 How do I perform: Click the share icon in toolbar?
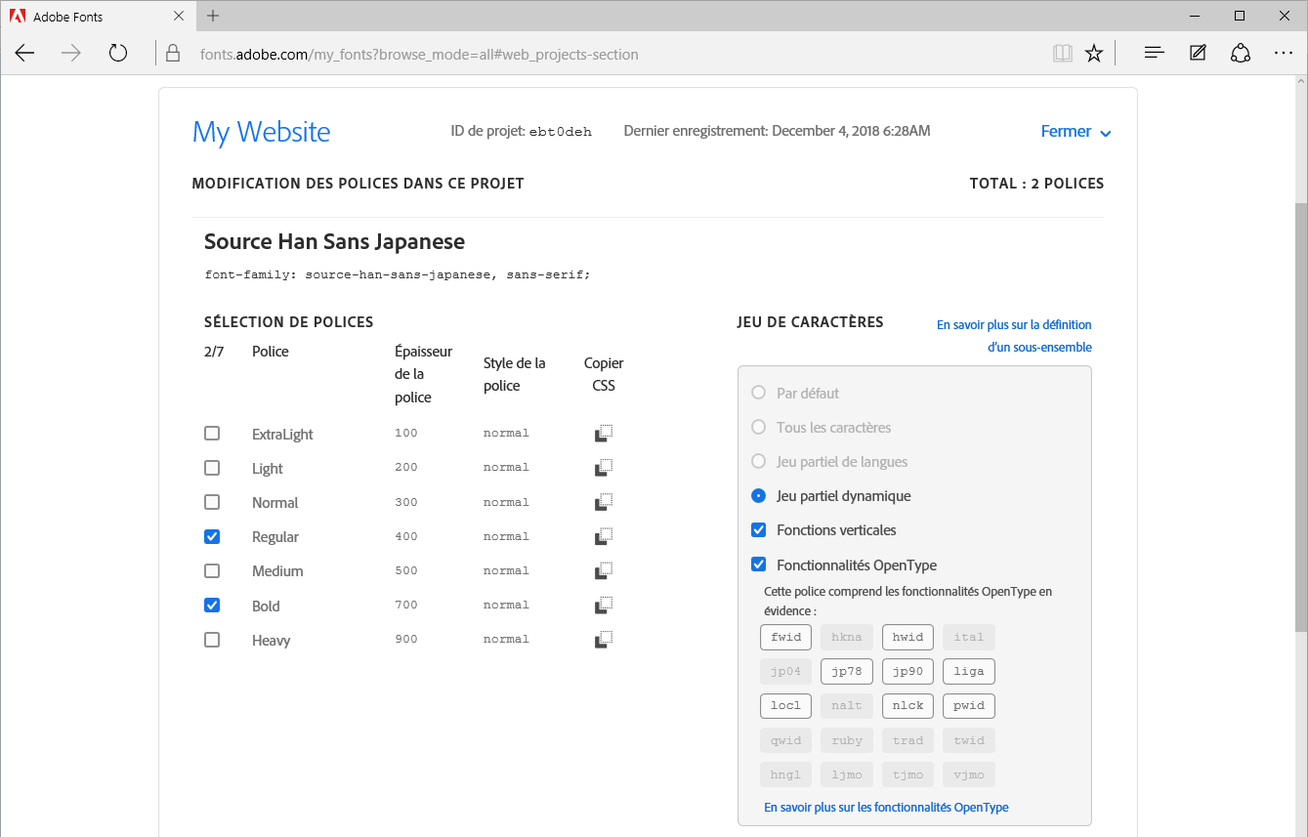(1241, 54)
